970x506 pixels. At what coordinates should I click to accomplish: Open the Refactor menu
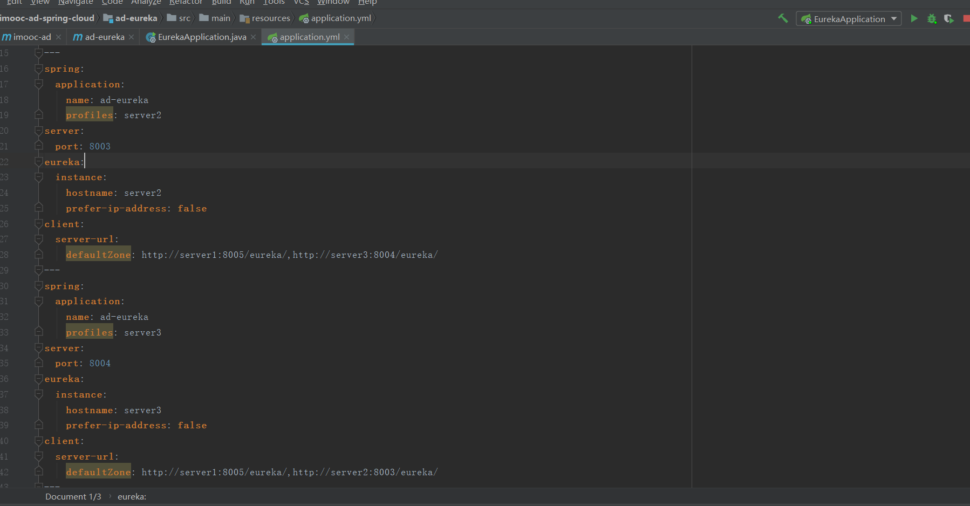coord(186,2)
